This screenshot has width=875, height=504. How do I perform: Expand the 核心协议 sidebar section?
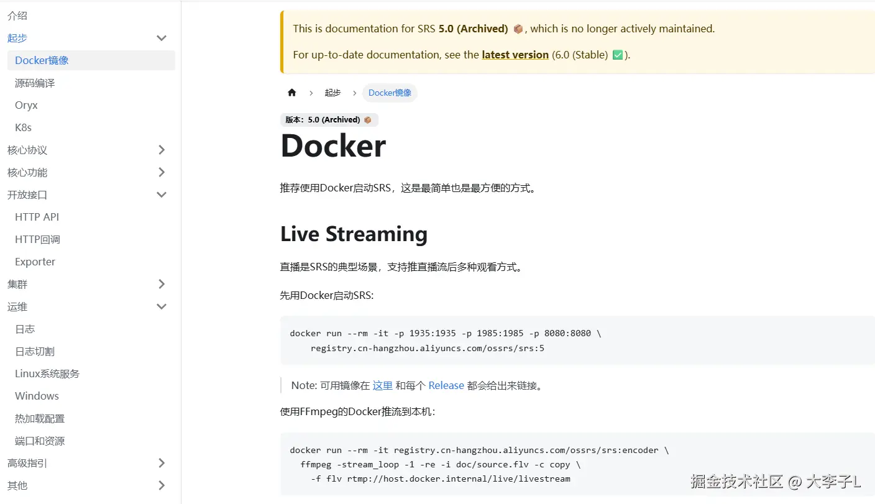162,150
